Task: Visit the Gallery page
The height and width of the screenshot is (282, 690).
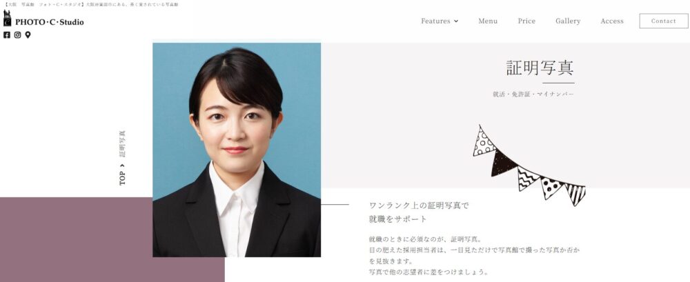Action: (x=568, y=21)
